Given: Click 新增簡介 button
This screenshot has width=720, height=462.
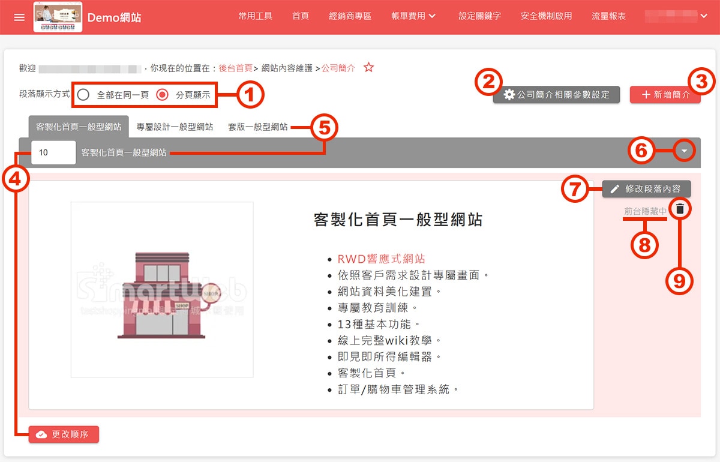Looking at the screenshot, I should (665, 95).
